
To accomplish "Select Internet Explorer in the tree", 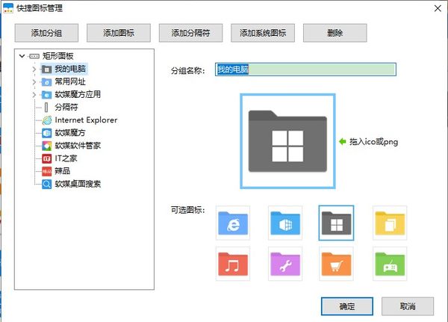I will coord(86,120).
